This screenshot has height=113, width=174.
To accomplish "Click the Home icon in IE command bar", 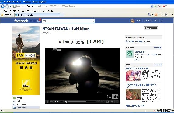I will [x=149, y=15].
